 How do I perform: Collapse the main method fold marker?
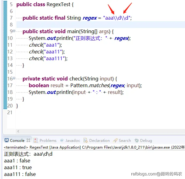(x=14, y=31)
